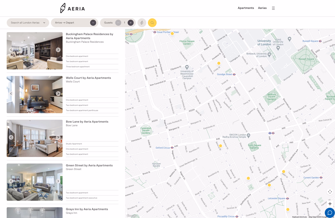Toggle fullscreen map view
The image size is (335, 218).
pyautogui.click(x=330, y=192)
